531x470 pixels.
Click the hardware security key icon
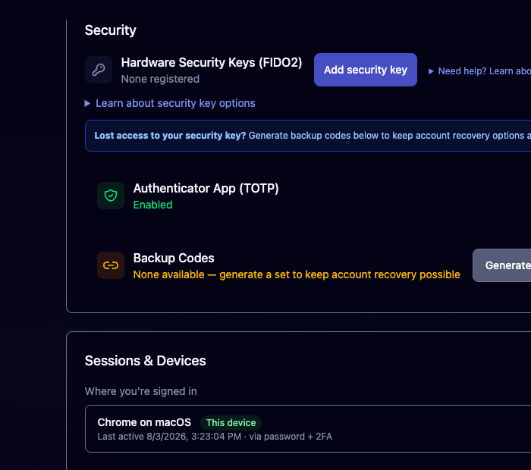pyautogui.click(x=99, y=70)
